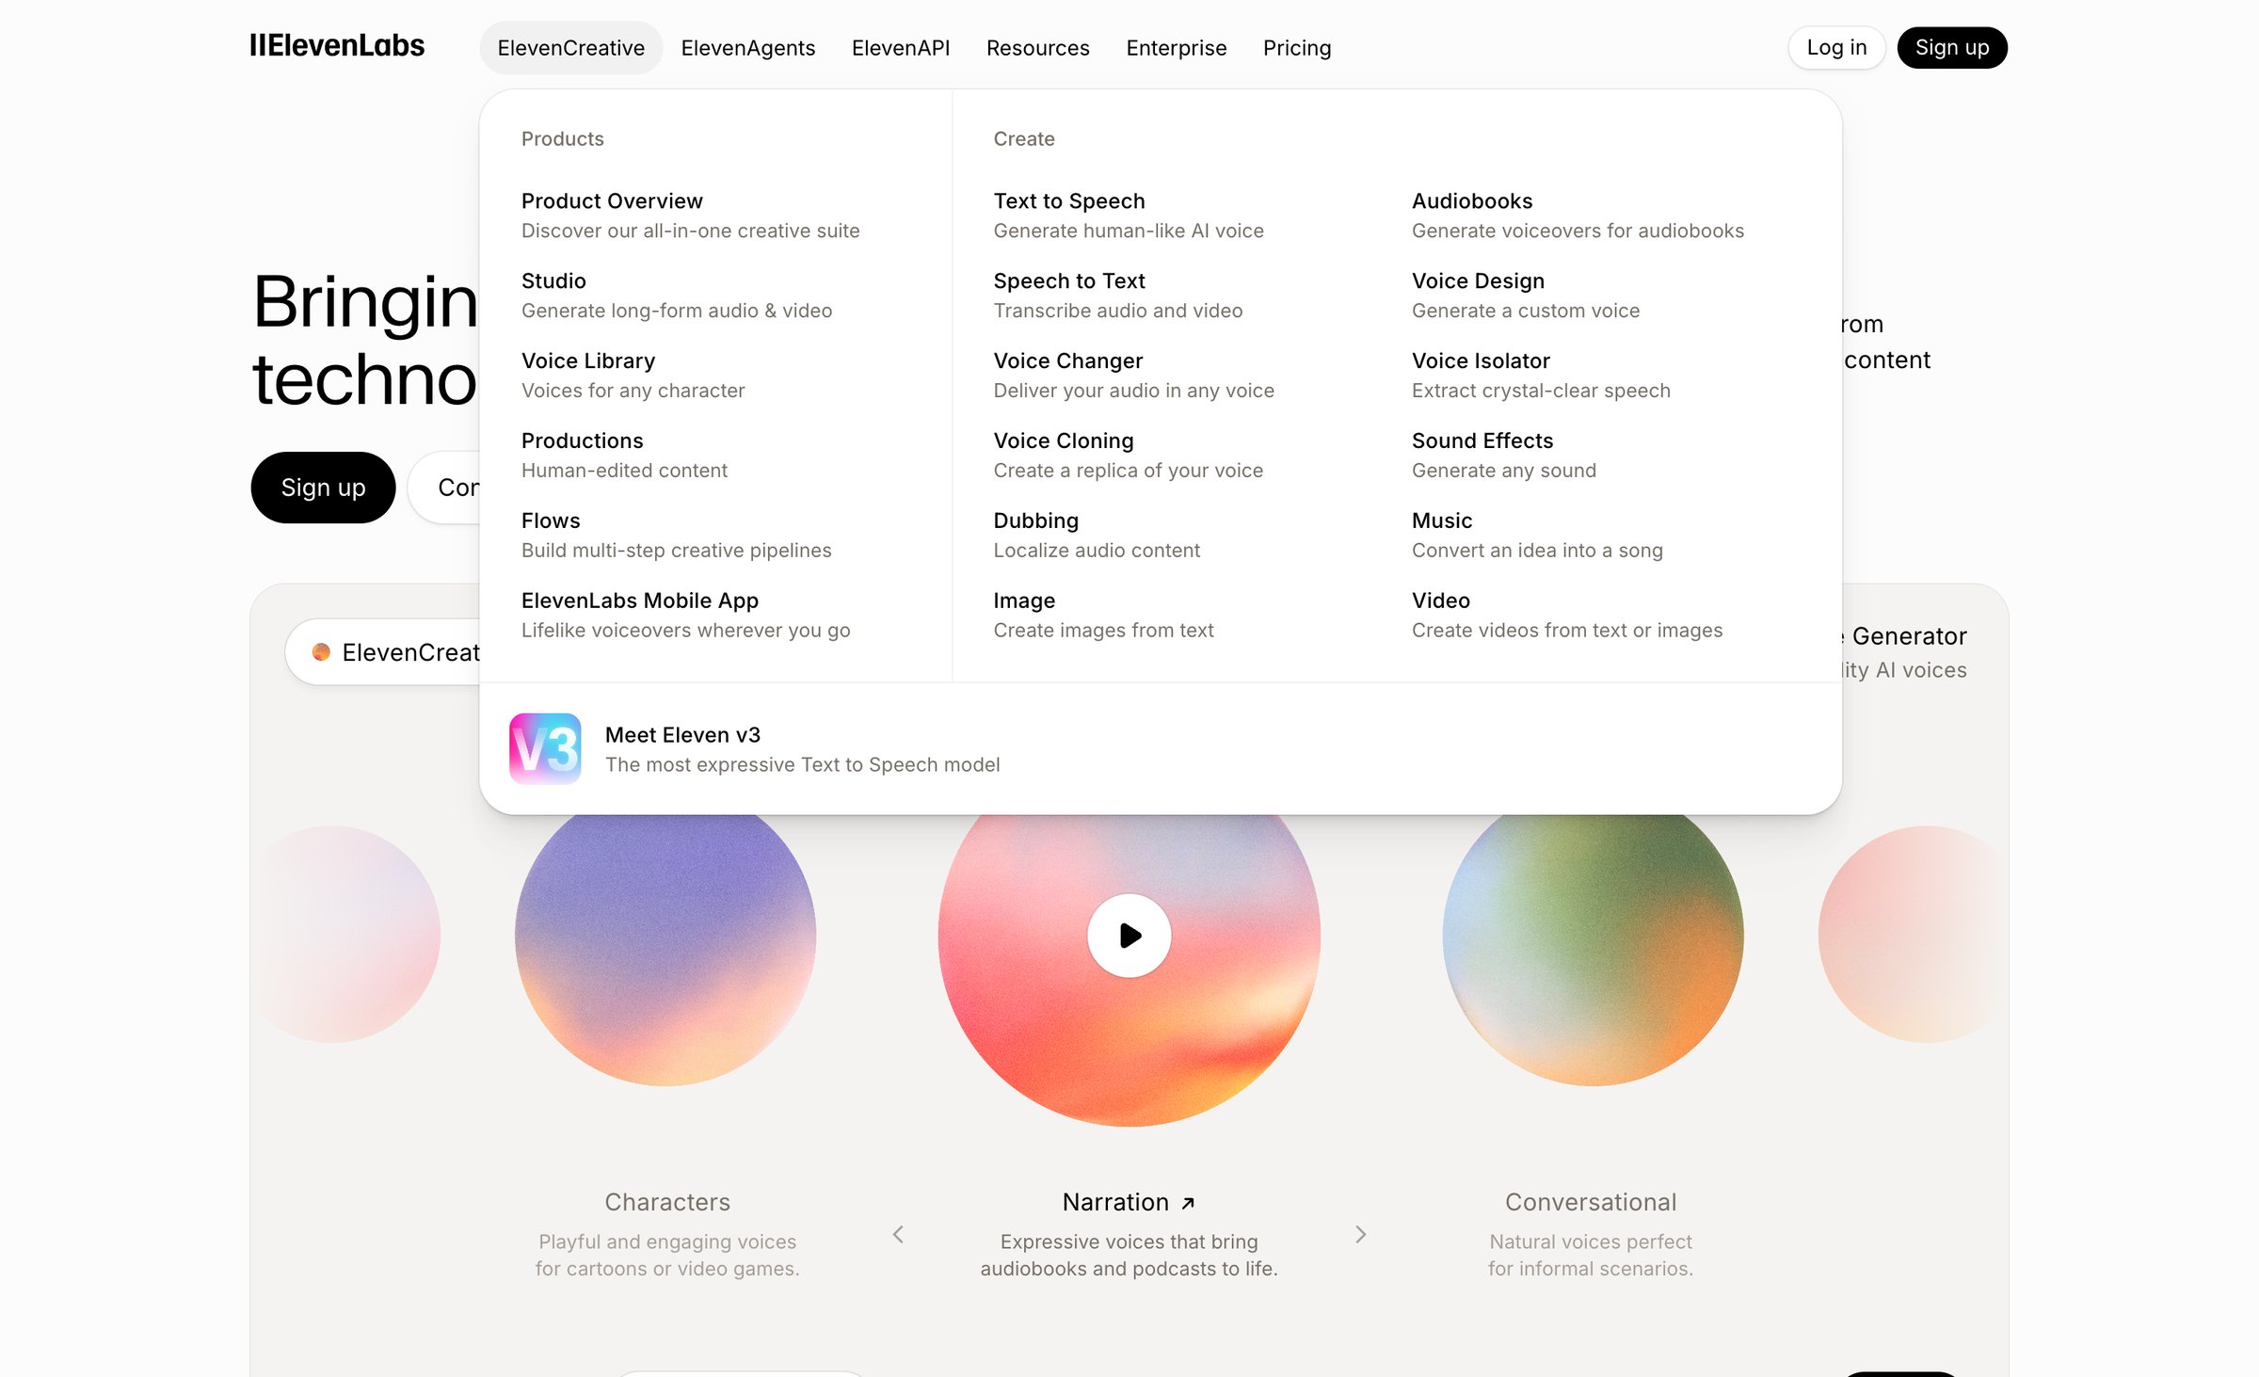Open the Image creation link
Screen dimensions: 2259x1377
(x=1103, y=615)
